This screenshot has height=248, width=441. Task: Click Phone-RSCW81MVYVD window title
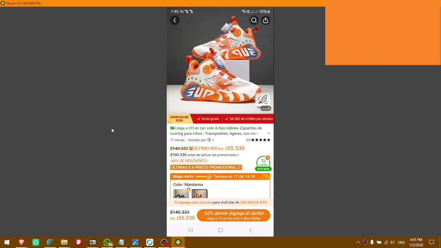coord(24,3)
